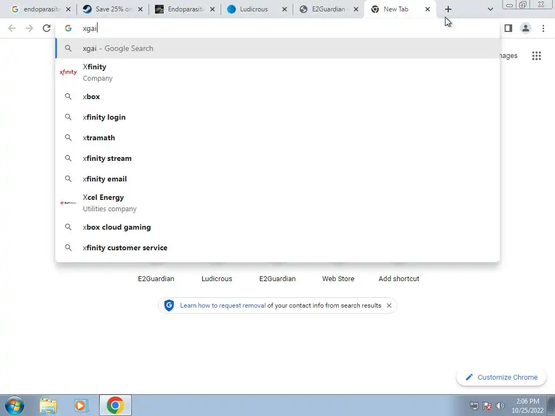Switch to the Save 25% Steam tab
The image size is (555, 416).
(x=108, y=9)
